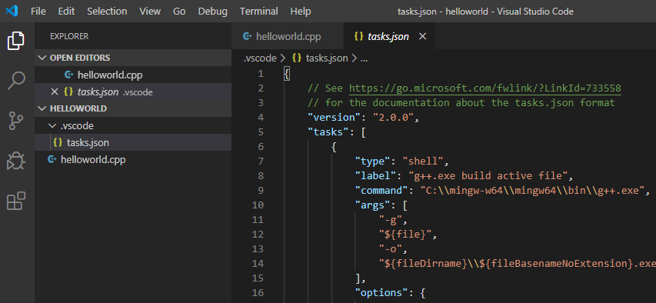This screenshot has width=656, height=303.
Task: Open the go.microsoft.com fwlink URL
Action: (x=485, y=88)
